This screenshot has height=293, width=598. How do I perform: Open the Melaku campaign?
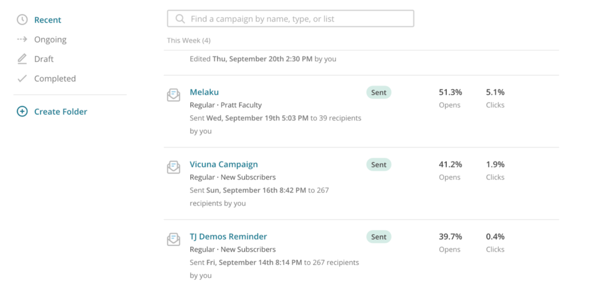click(x=204, y=92)
